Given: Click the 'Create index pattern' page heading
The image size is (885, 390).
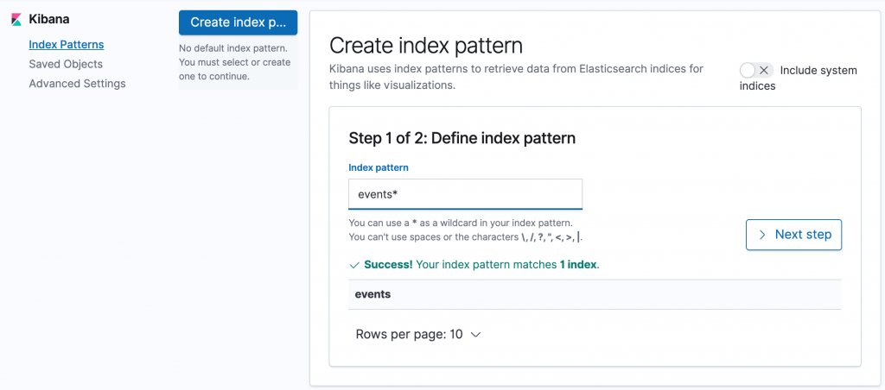Looking at the screenshot, I should tap(426, 46).
